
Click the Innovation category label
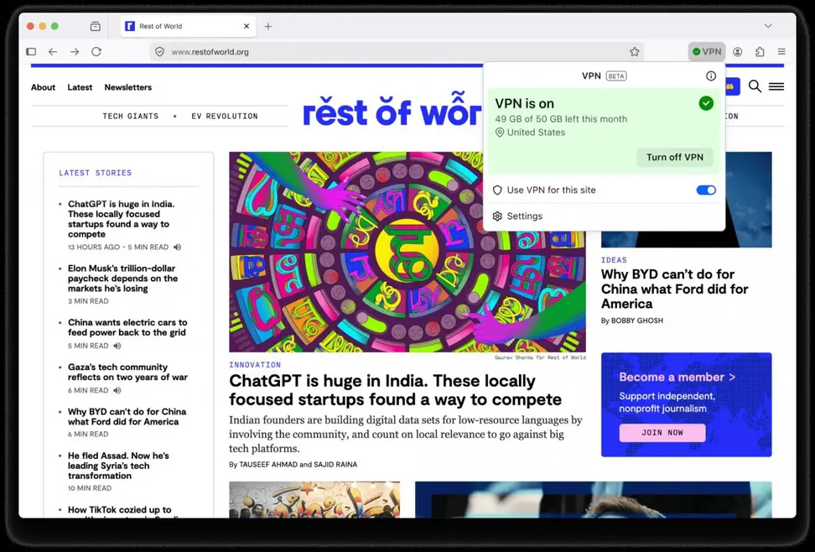255,365
